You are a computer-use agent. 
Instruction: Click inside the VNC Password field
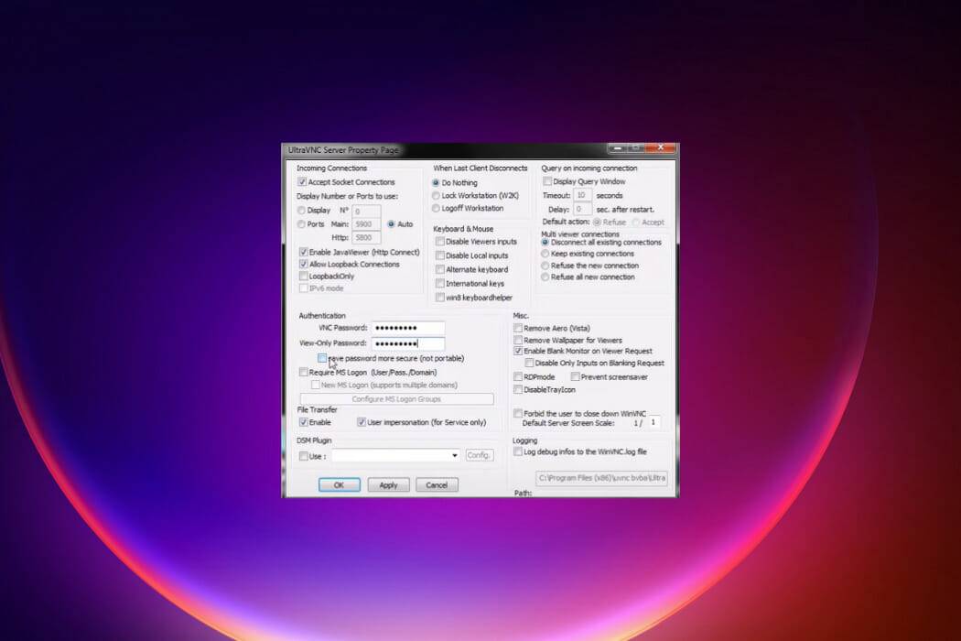407,327
